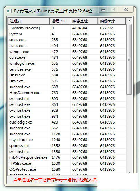140x191 pixels.
Task: Select the services.exe process
Action: [x=67, y=69]
